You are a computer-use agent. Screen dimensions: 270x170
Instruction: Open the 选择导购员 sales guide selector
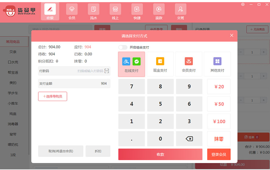(x=53, y=96)
